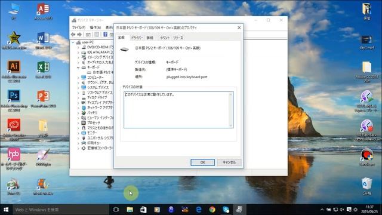Open the PowerPoint 2013 desktop shortcut
The image size is (382, 215).
click(x=43, y=99)
